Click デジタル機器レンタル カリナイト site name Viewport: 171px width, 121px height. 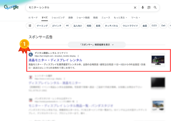51,53
